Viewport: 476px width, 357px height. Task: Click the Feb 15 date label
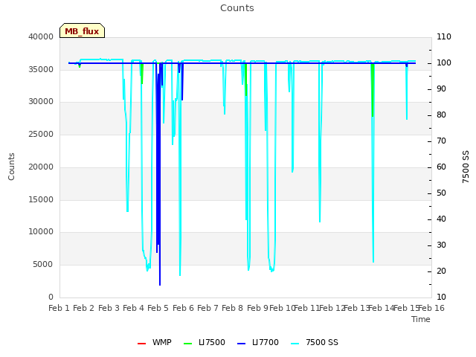click(406, 309)
